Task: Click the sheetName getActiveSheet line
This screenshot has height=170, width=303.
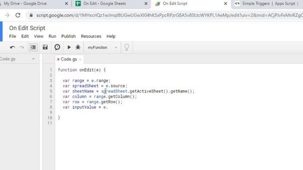Action: click(128, 91)
